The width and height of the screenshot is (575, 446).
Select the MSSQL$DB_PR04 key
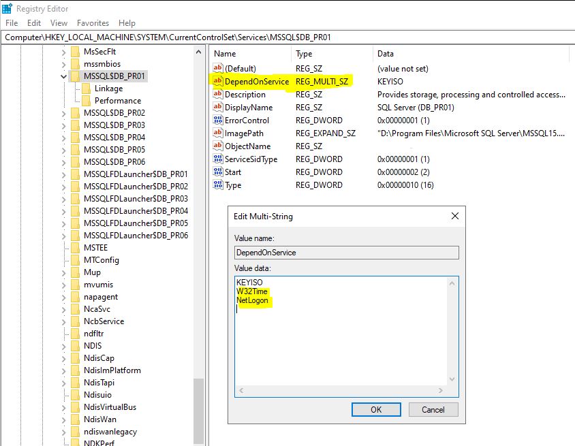(114, 138)
